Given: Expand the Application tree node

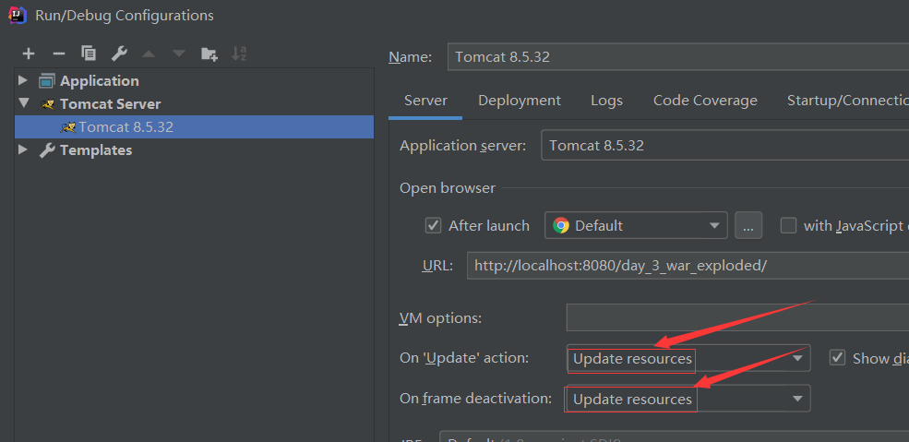Looking at the screenshot, I should (x=23, y=80).
